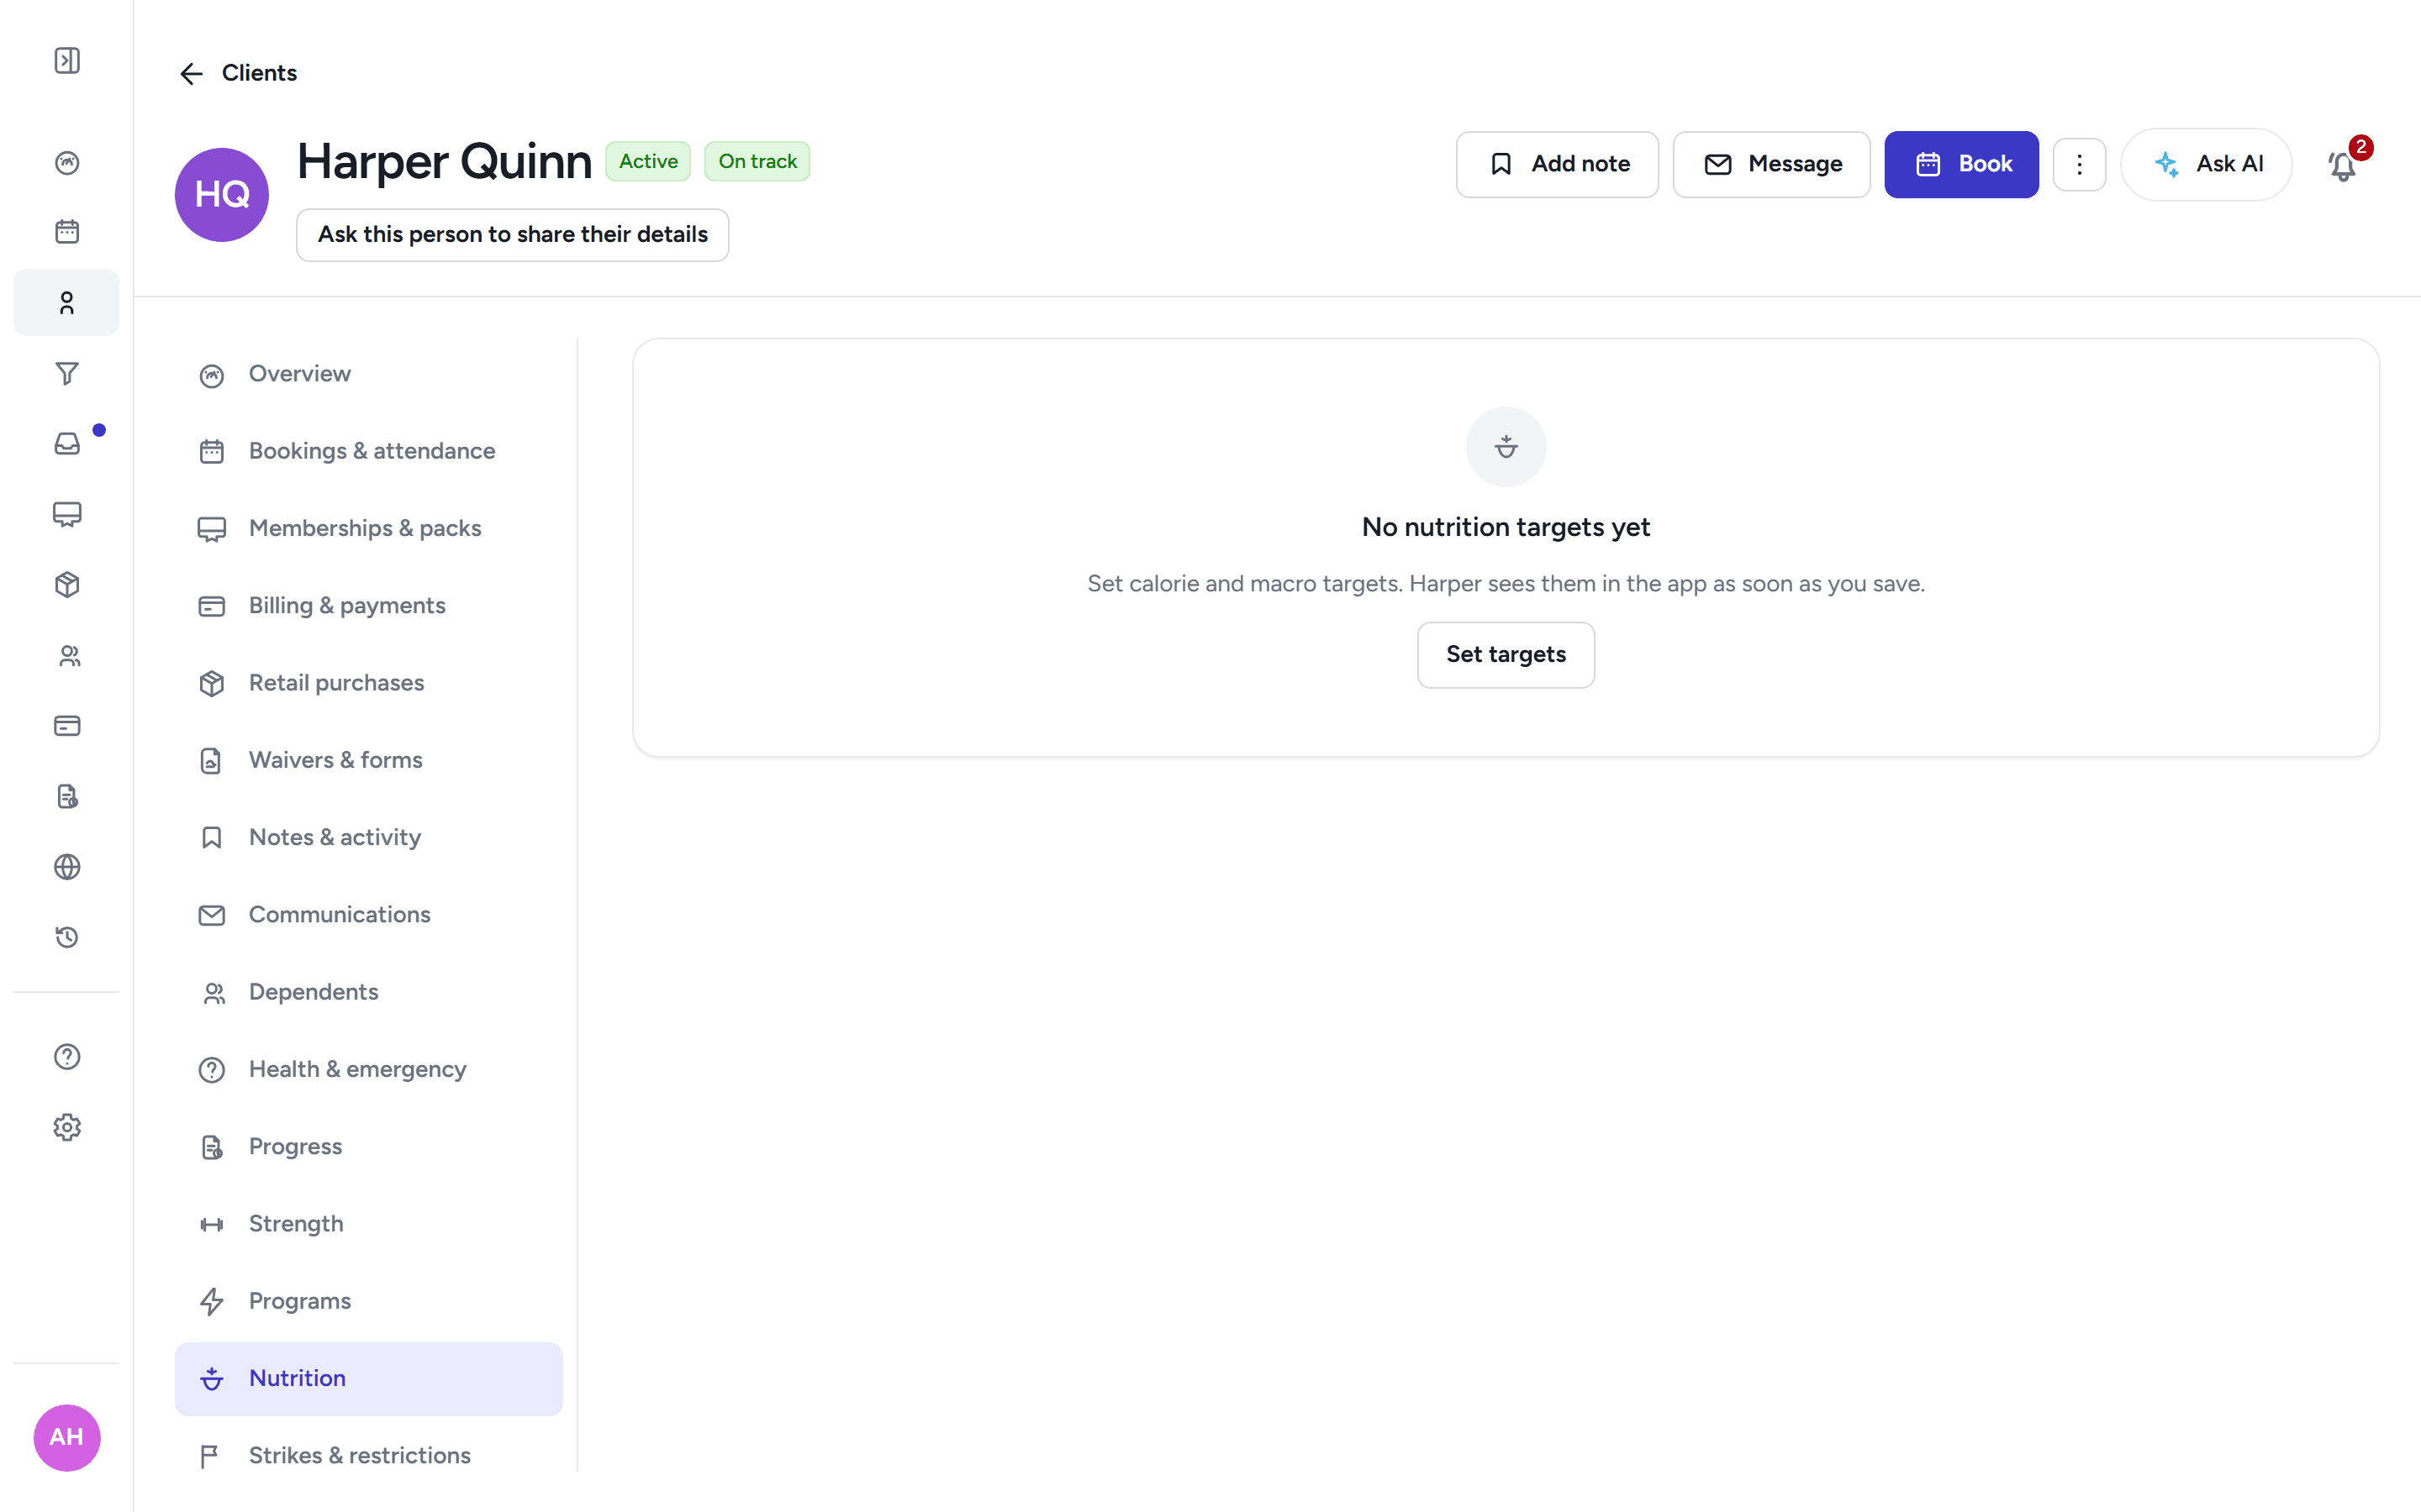Open Strikes & restrictions section

point(369,1456)
